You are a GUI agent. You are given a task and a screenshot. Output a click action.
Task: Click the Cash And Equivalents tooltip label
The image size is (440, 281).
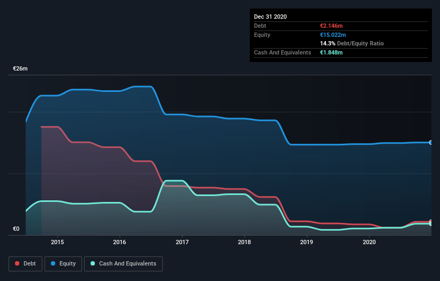click(282, 52)
